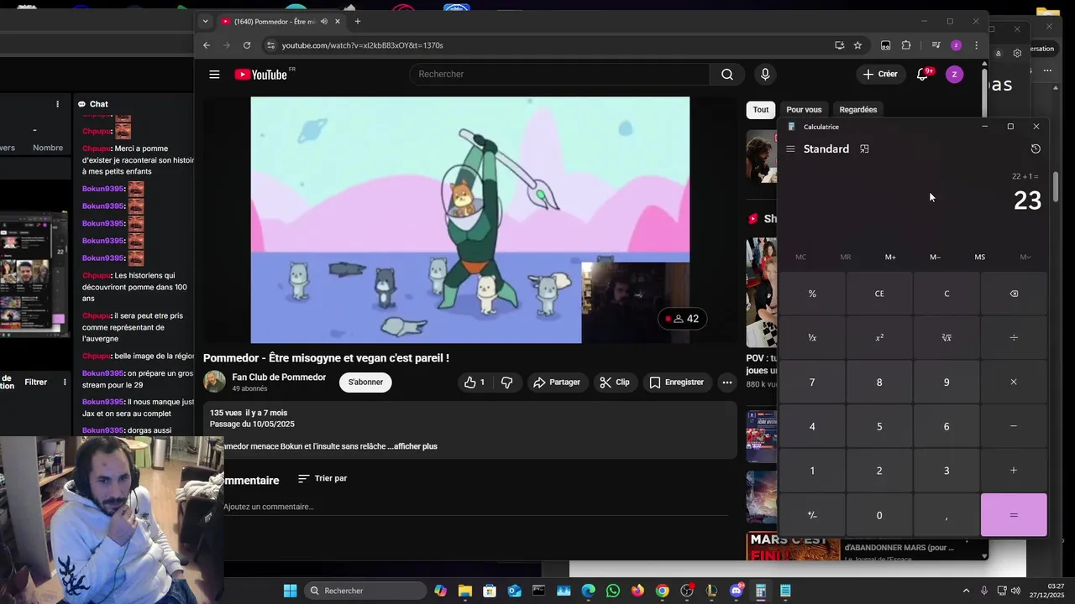Click the equals key in Calculator
The image size is (1075, 604).
tap(1014, 515)
